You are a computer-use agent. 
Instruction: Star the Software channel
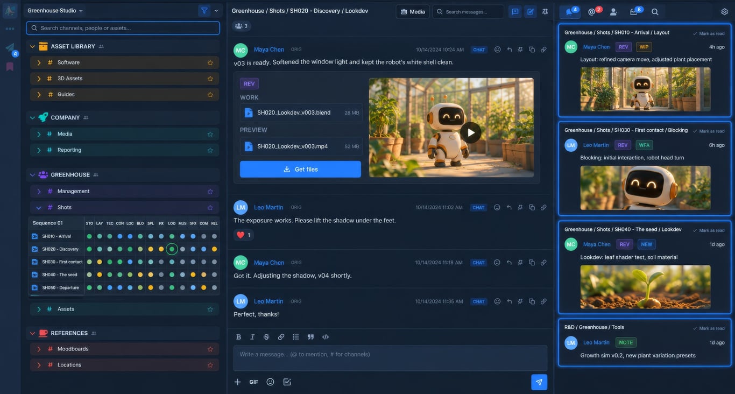click(210, 62)
